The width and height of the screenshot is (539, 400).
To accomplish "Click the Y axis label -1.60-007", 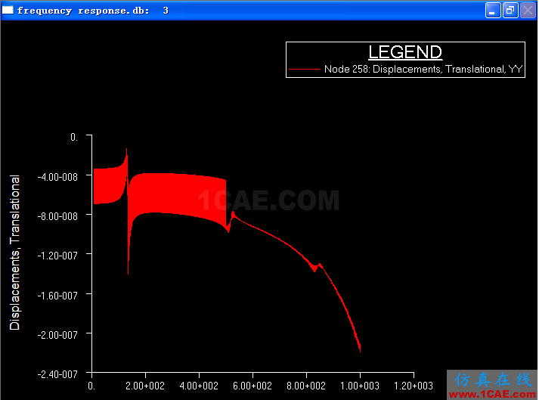I will [57, 296].
